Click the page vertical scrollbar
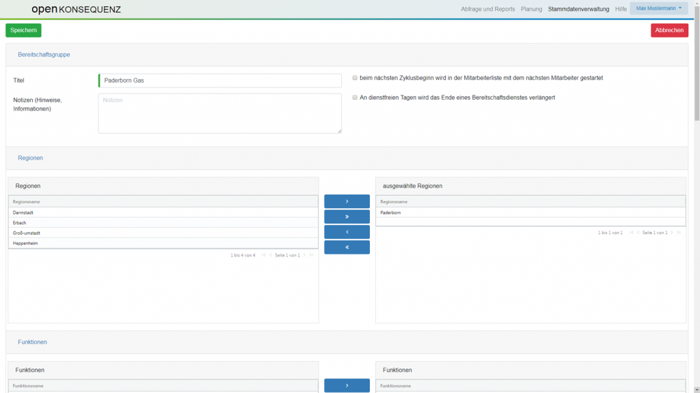700x393 pixels. pos(696,205)
